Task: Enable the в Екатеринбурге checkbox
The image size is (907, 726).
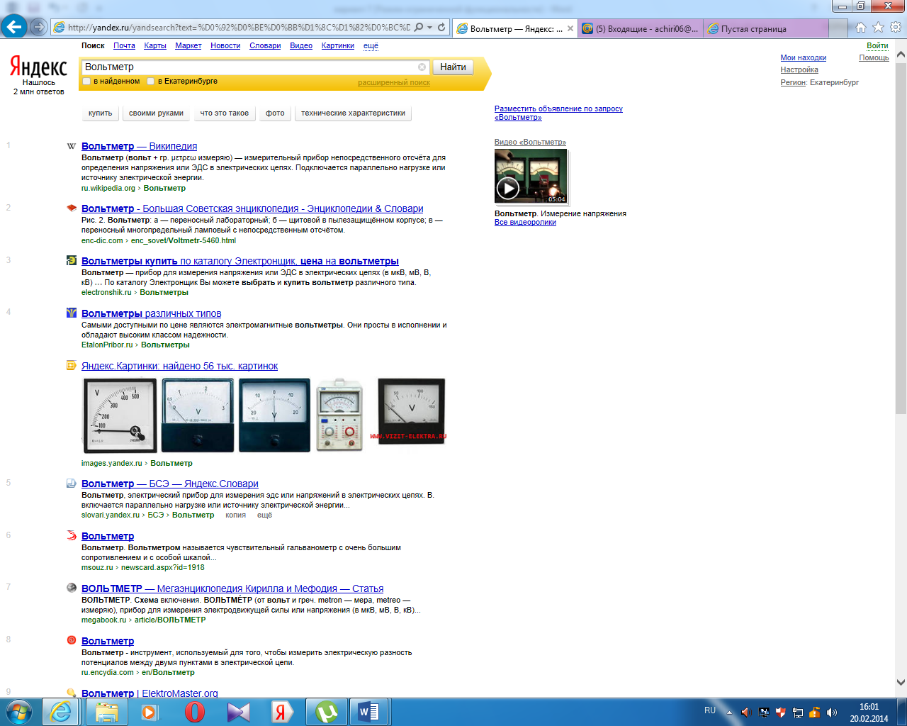Action: pyautogui.click(x=150, y=82)
